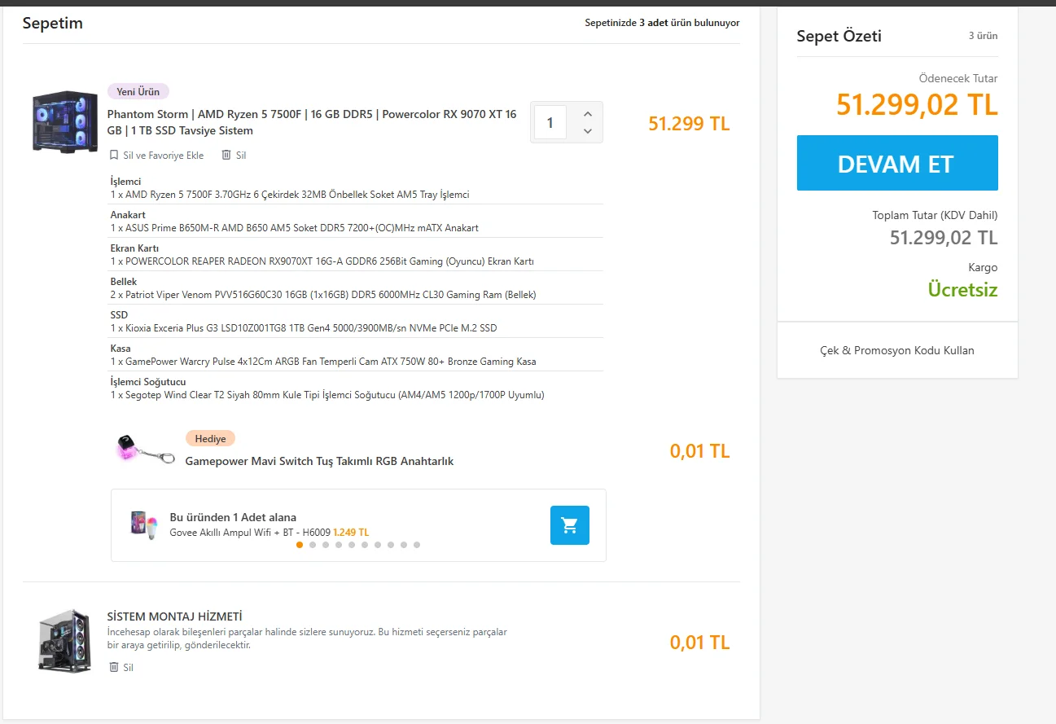Open Gamepower Mavi Switch Anahtarlık title

(319, 461)
